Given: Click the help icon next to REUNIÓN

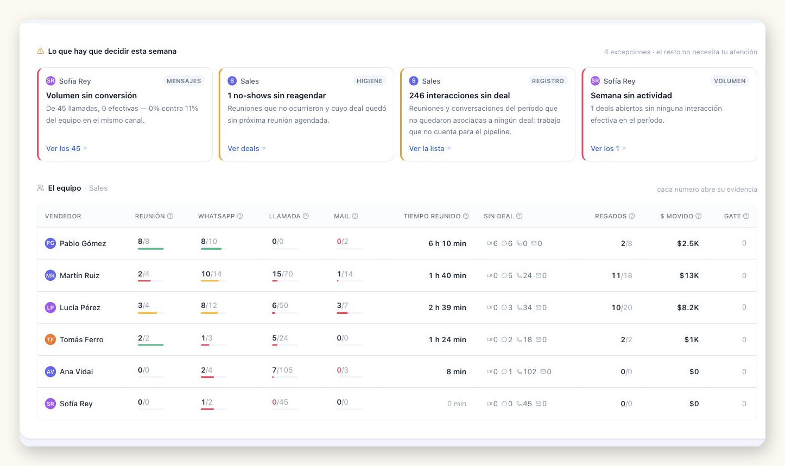Looking at the screenshot, I should pyautogui.click(x=170, y=216).
